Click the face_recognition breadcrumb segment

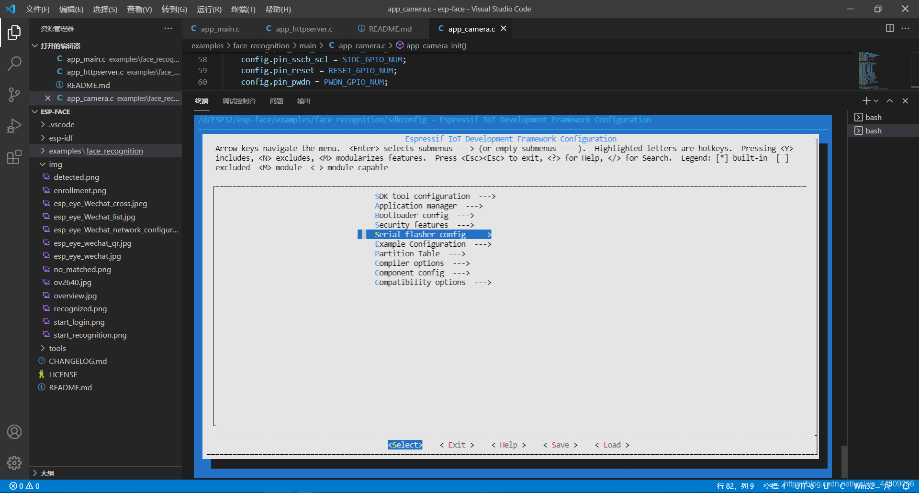pyautogui.click(x=261, y=45)
